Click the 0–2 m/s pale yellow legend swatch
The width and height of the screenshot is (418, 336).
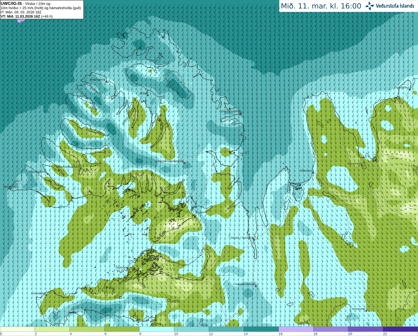tap(17, 329)
